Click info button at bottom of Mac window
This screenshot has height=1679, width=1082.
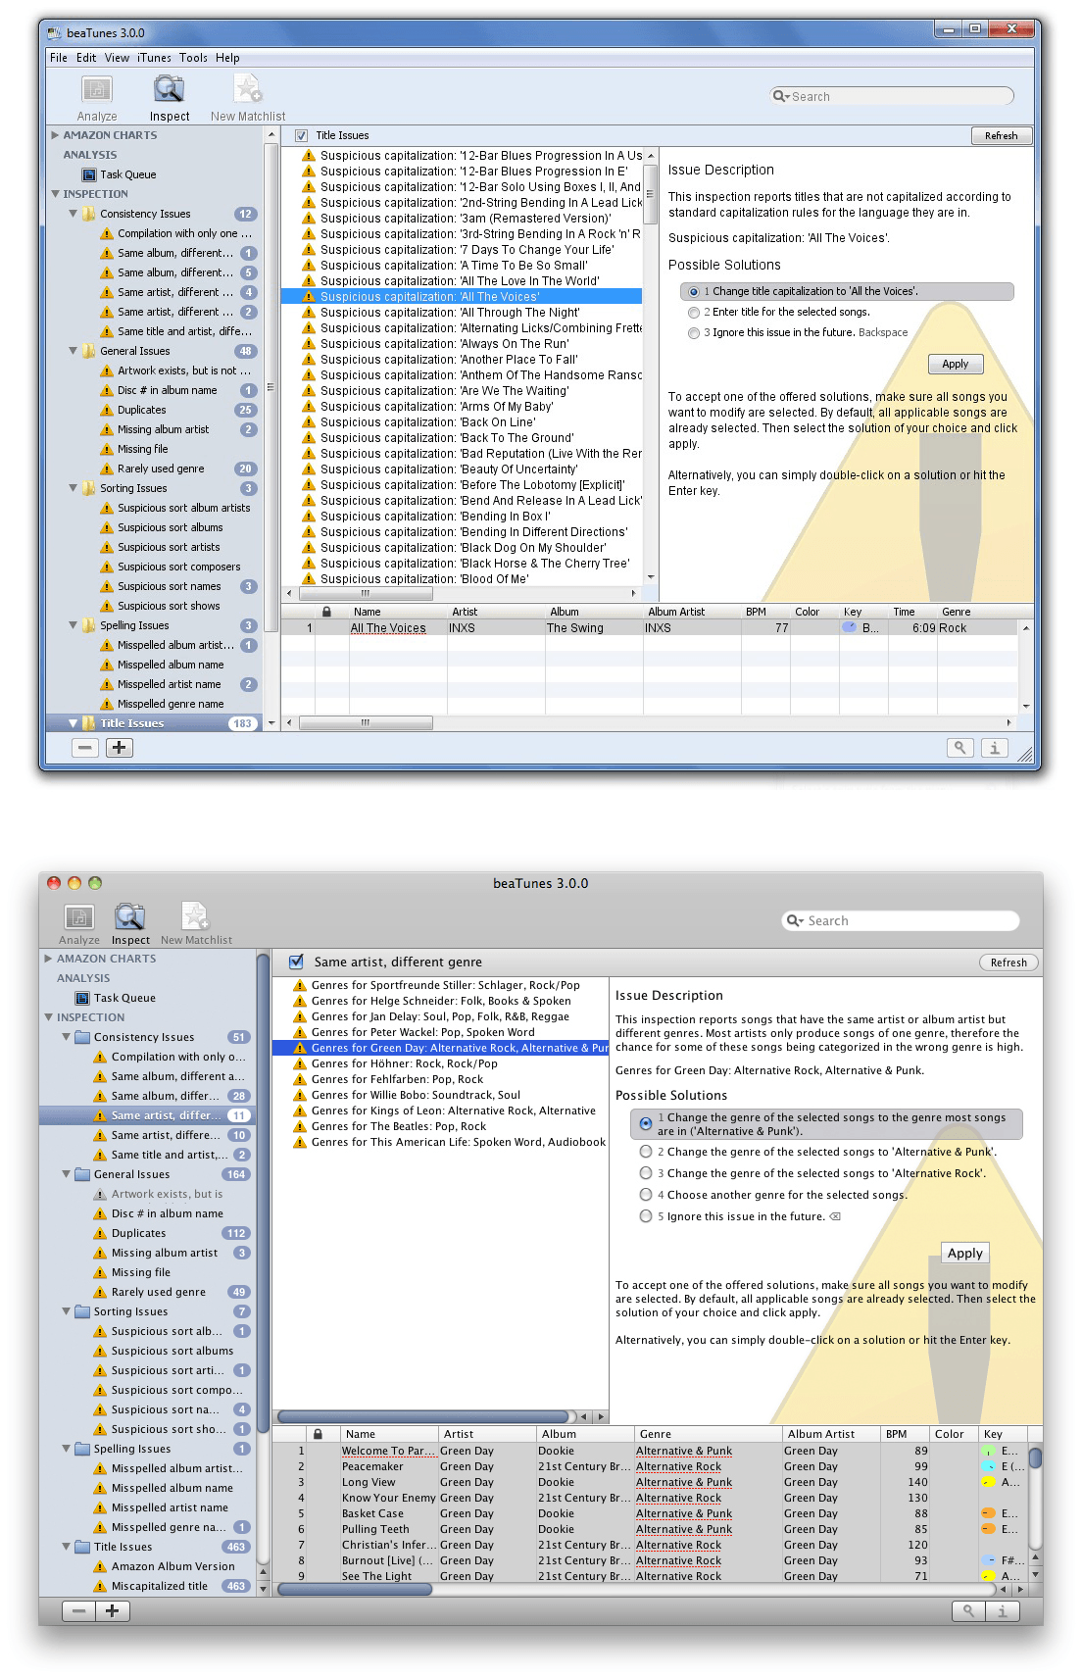[x=1002, y=1610]
